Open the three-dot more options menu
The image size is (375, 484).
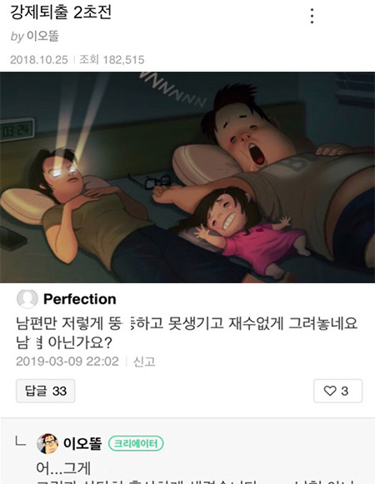click(x=312, y=16)
